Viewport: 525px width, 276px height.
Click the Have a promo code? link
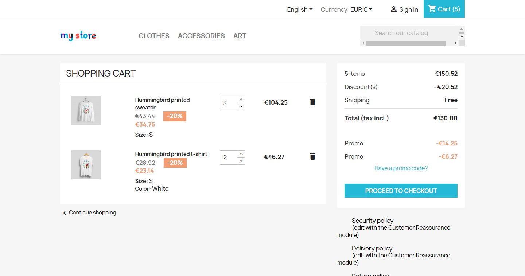tap(401, 168)
